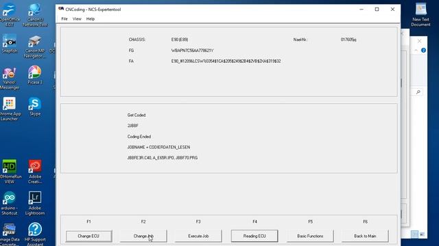Viewport: 439px width, 246px height.
Task: Launch Yahoo! Messenger shortcut
Action: click(9, 78)
